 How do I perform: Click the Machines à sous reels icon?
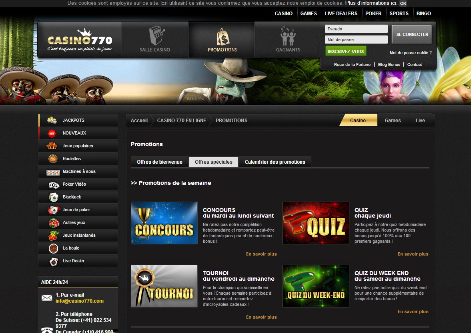click(x=53, y=172)
